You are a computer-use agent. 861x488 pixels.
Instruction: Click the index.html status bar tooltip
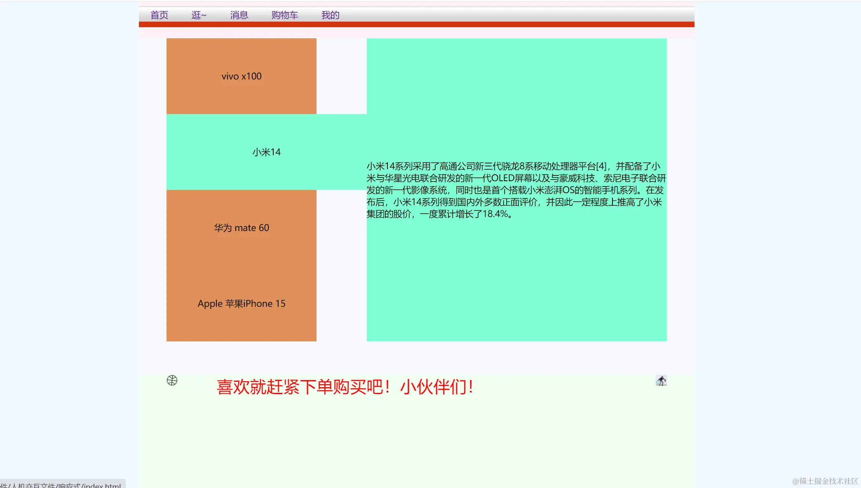(x=61, y=485)
